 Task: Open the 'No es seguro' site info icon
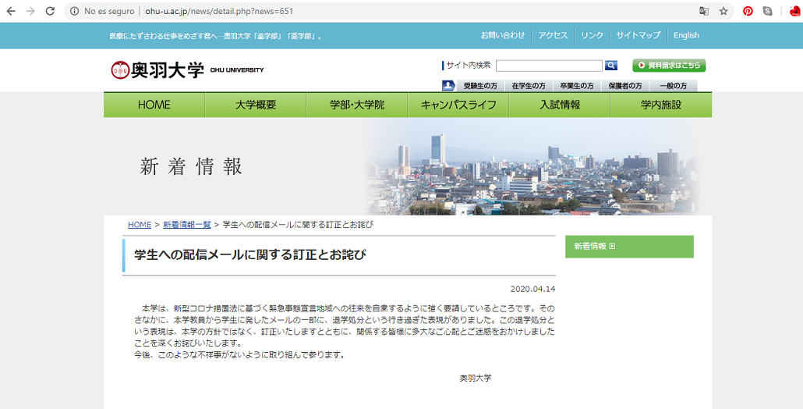point(74,12)
